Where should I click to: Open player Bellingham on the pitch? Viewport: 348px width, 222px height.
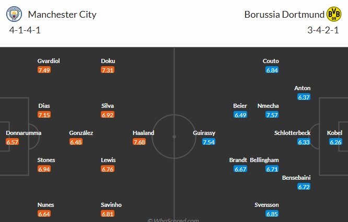[264, 160]
